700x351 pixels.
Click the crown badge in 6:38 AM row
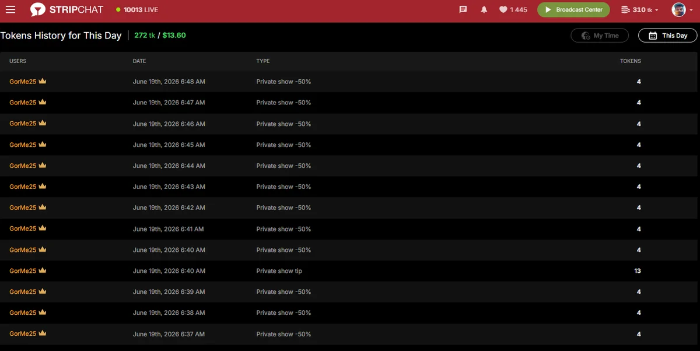[43, 312]
